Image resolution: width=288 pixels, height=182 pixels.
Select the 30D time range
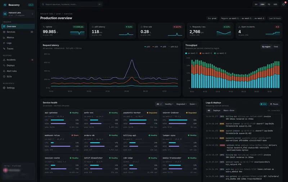point(275,4)
